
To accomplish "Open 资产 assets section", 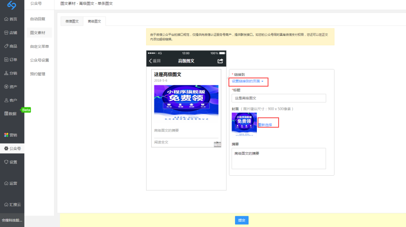I will [x=11, y=87].
